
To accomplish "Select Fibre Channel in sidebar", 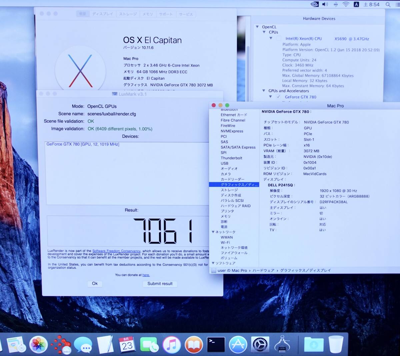I will 233,120.
